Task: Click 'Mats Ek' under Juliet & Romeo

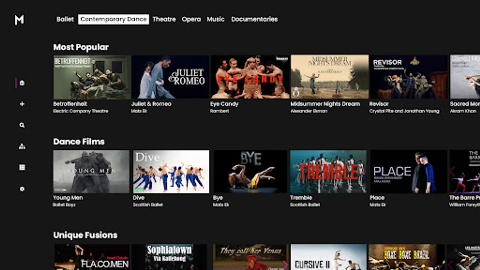Action: tap(139, 111)
